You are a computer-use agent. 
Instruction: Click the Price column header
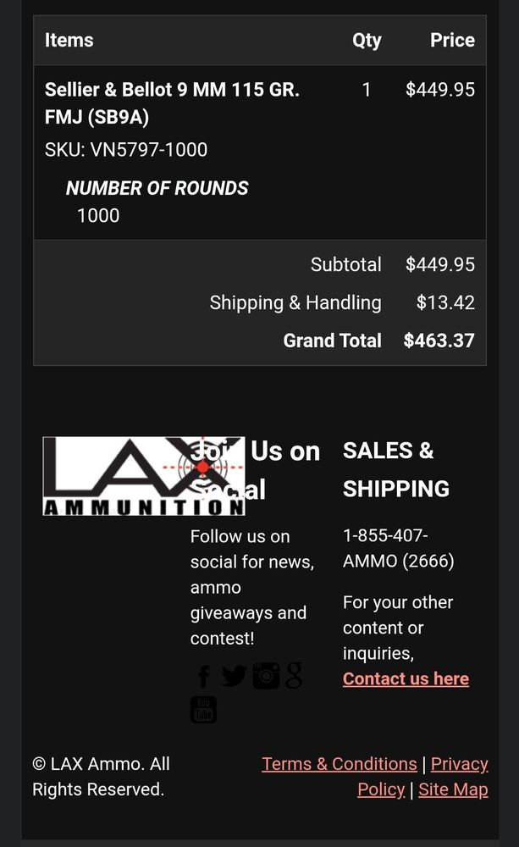(x=452, y=40)
